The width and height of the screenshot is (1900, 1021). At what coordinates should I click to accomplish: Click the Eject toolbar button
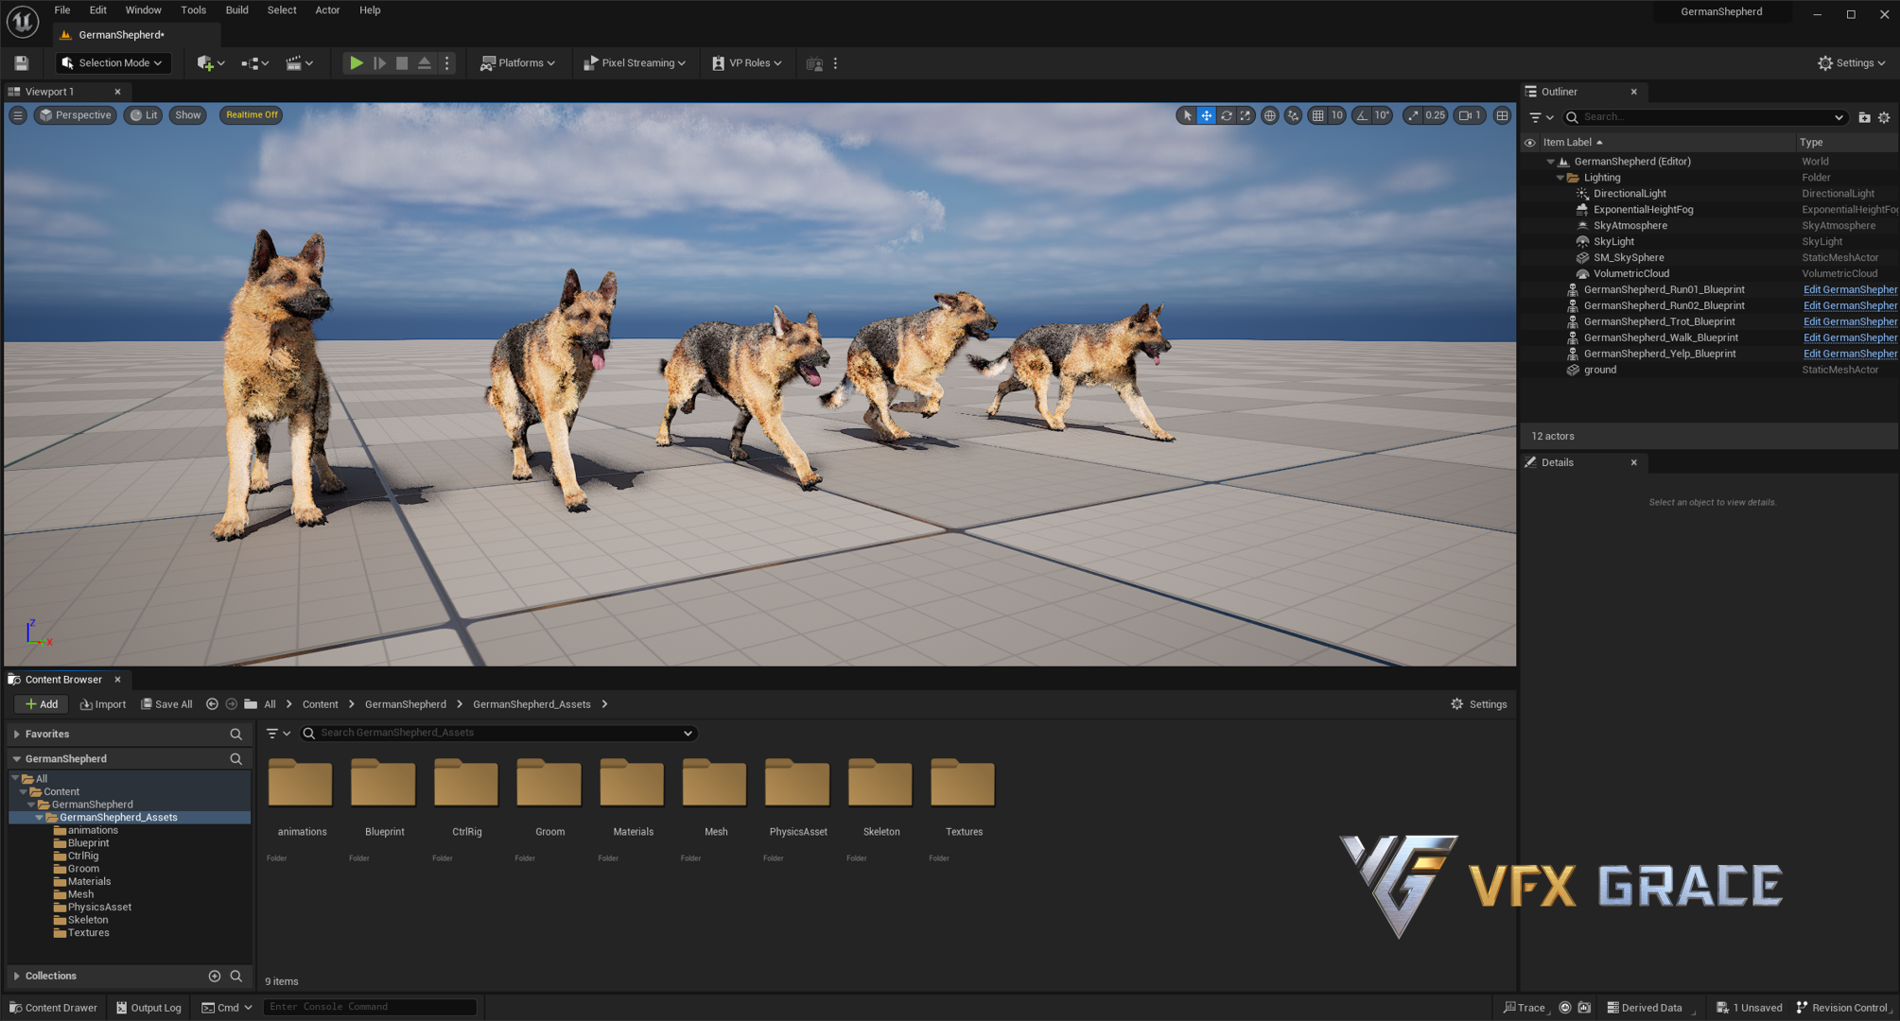click(425, 63)
